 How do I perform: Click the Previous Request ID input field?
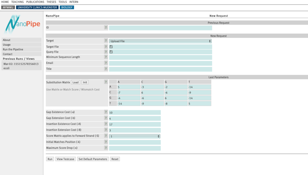161,28
